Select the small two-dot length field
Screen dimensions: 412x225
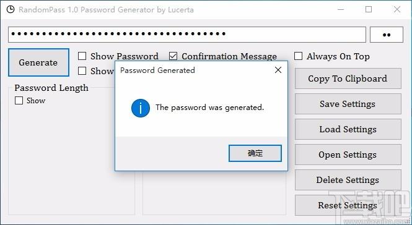(387, 35)
